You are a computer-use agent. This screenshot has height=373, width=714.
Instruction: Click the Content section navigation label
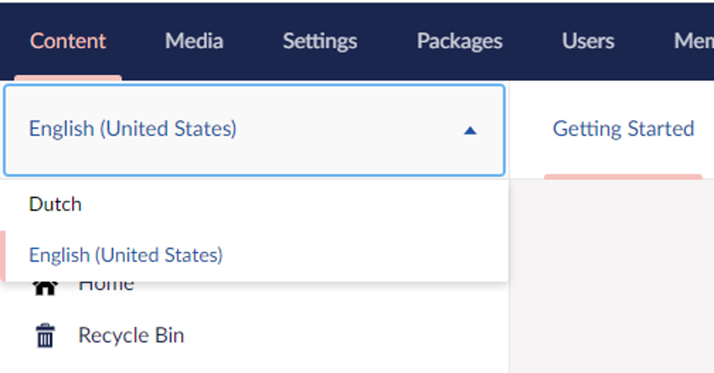coord(67,41)
